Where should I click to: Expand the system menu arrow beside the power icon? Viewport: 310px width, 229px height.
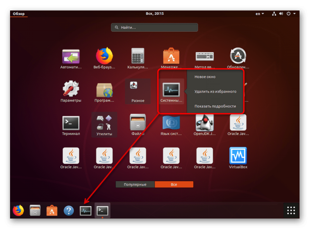pos(294,14)
